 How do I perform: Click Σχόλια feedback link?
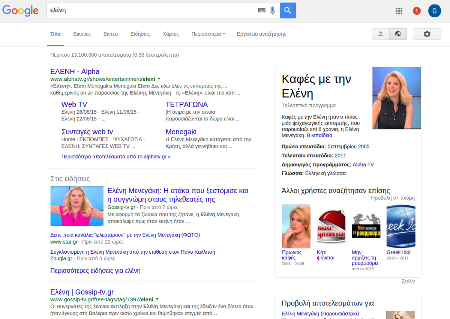(408, 281)
